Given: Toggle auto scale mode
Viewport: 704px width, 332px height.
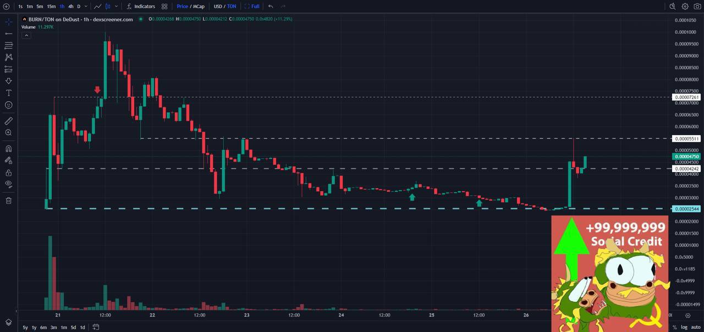Looking at the screenshot, I should (696, 328).
